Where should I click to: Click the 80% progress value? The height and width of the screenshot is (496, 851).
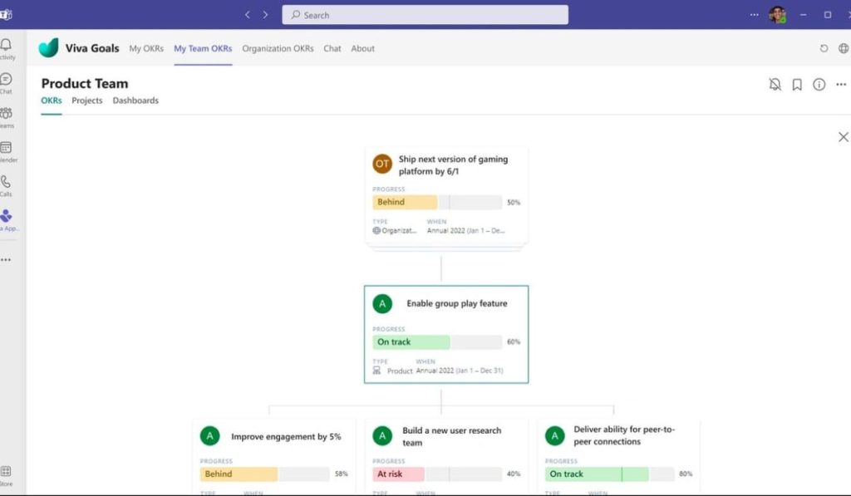click(686, 474)
